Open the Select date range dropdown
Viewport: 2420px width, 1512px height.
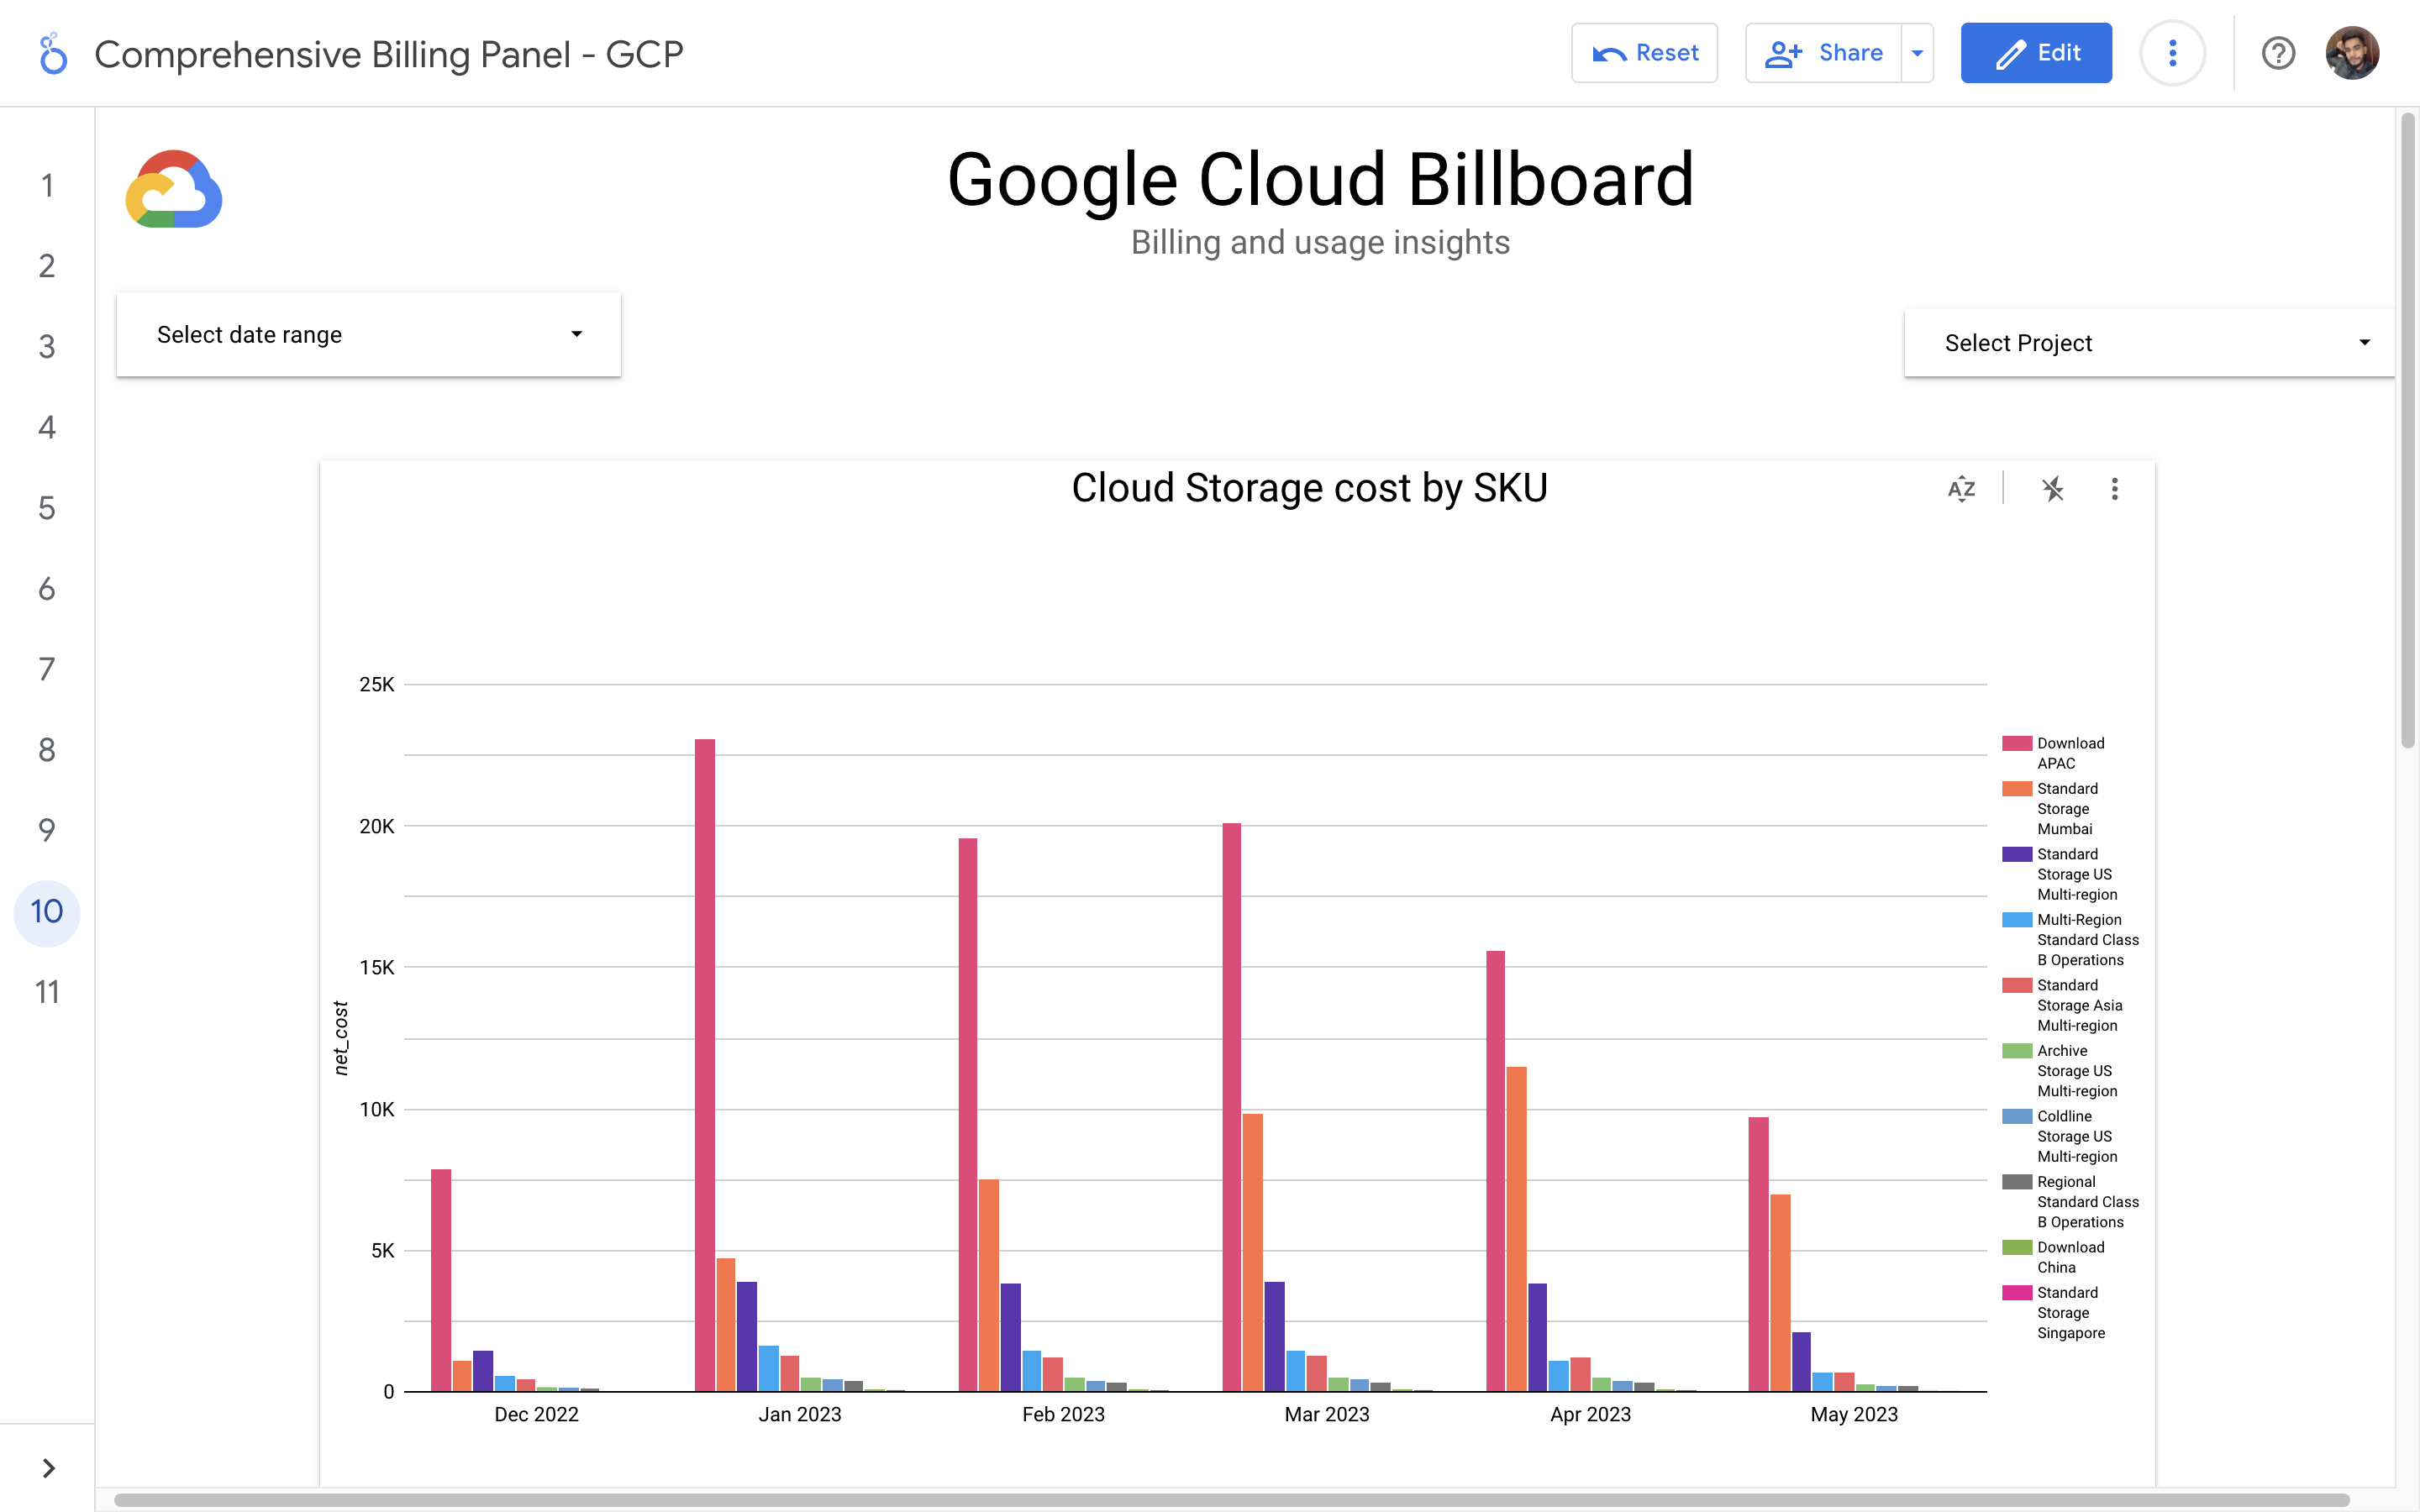tap(368, 335)
